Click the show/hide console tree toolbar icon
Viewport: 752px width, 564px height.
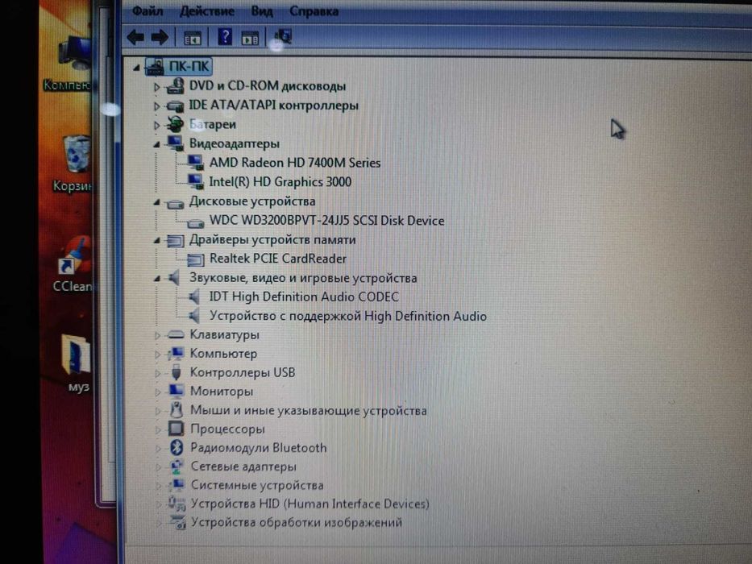(x=193, y=38)
